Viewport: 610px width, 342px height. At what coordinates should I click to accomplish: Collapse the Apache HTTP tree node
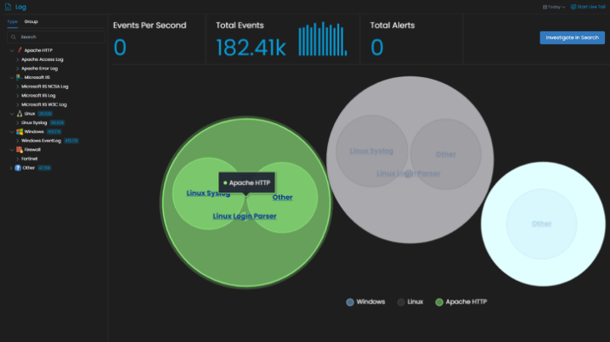click(11, 50)
